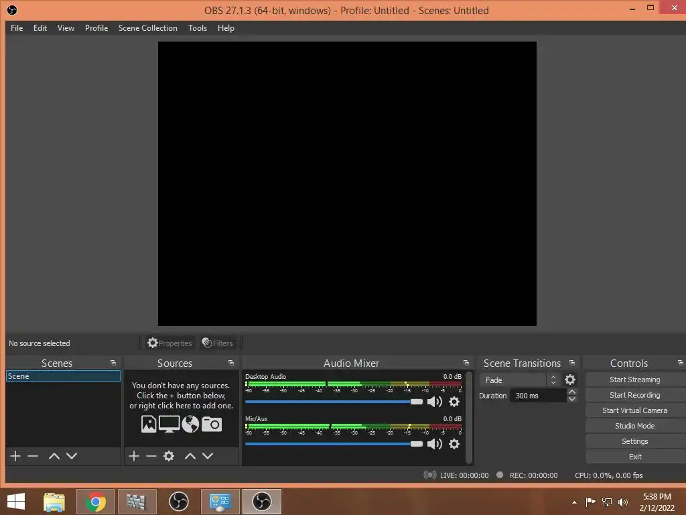The height and width of the screenshot is (515, 686).
Task: Open the View menu
Action: tap(66, 28)
